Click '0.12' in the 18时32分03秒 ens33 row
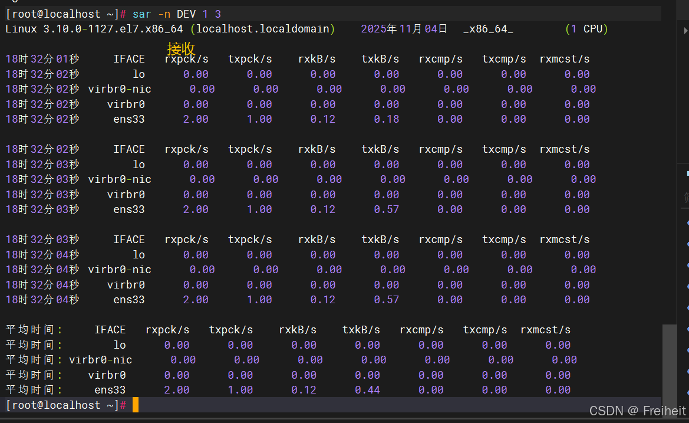 (323, 209)
